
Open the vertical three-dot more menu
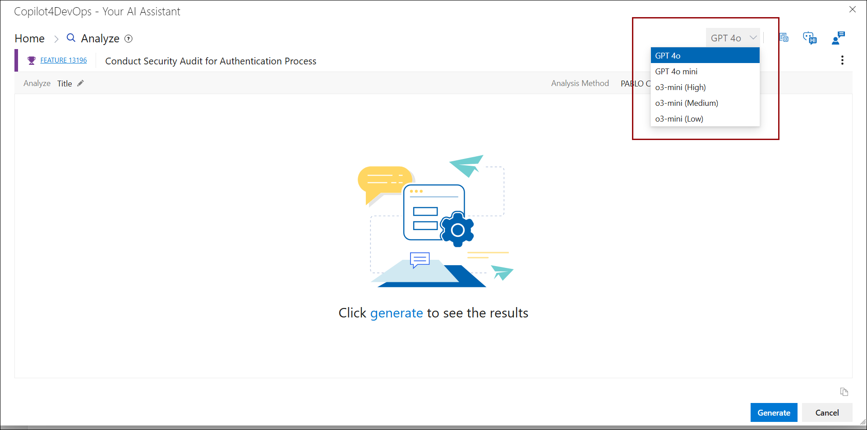coord(842,60)
